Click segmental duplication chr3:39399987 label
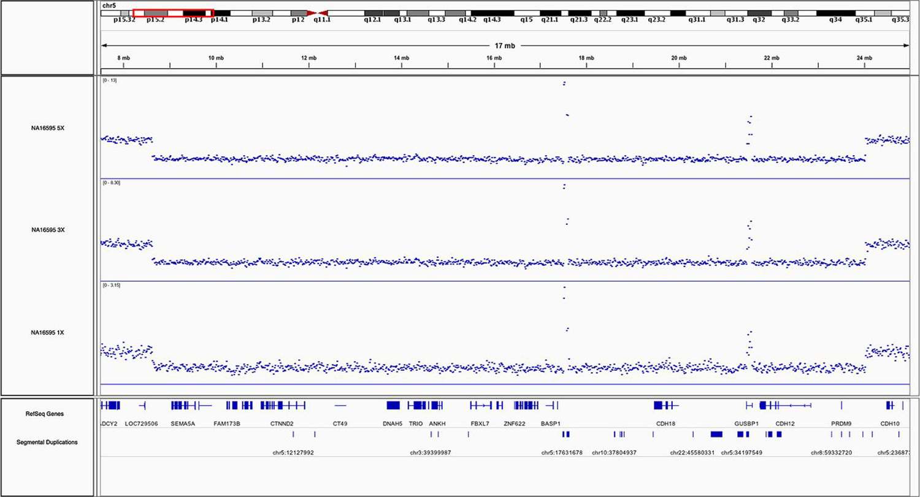The width and height of the screenshot is (920, 497). (x=431, y=453)
